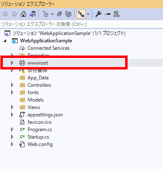Viewport: 163px width, 169px height.
Task: Select the Web.config file
Action: tap(40, 144)
